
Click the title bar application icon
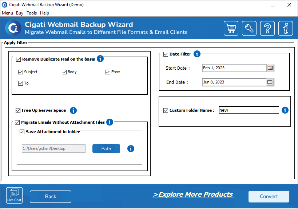coord(4,5)
